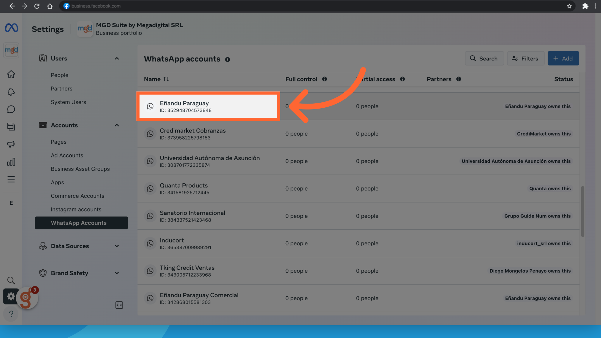
Task: Expand the Brand Safety section
Action: 117,273
